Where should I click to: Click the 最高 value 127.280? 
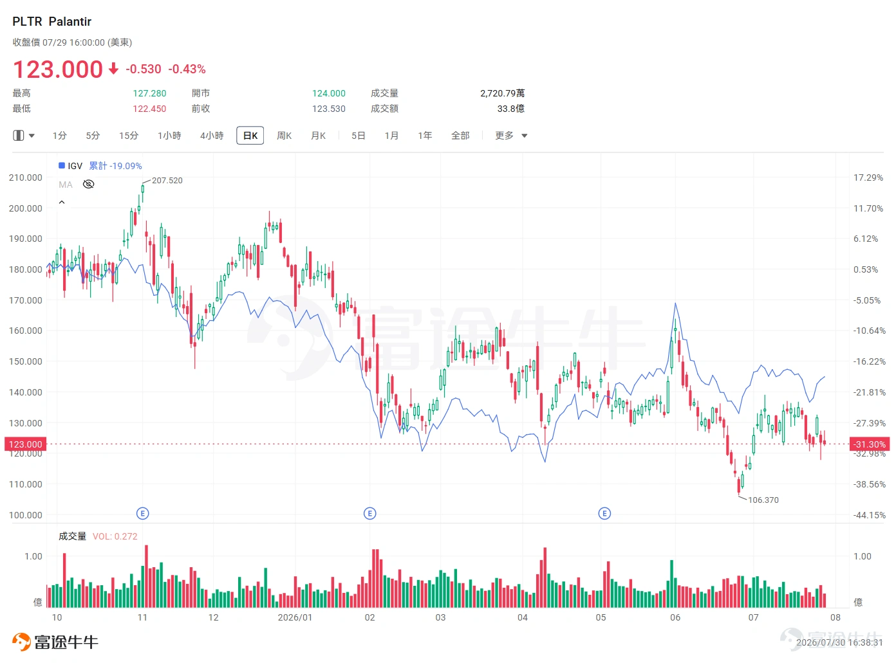(x=149, y=93)
